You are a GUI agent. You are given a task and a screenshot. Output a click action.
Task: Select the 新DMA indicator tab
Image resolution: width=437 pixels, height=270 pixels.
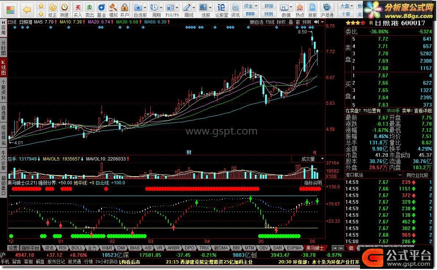pos(221,248)
